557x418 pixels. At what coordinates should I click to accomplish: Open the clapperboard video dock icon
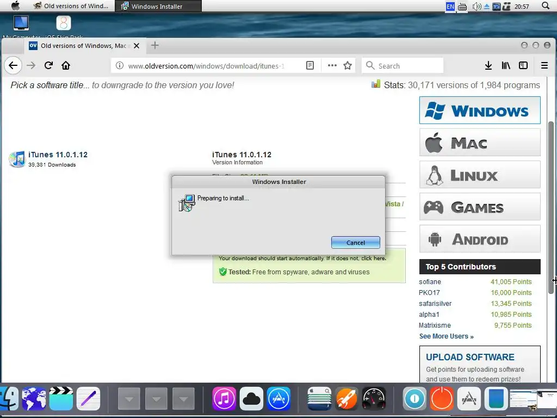(61, 398)
